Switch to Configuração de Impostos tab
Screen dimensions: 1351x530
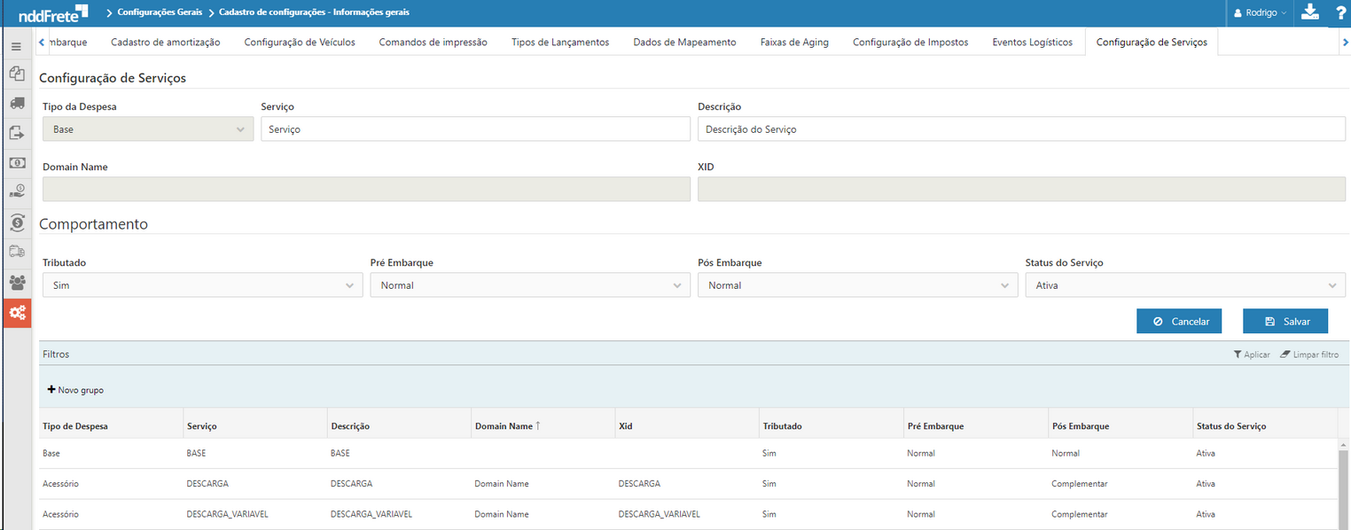coord(910,43)
